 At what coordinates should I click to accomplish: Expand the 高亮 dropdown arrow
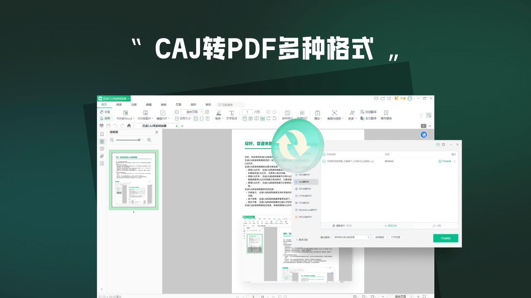pyautogui.click(x=222, y=119)
